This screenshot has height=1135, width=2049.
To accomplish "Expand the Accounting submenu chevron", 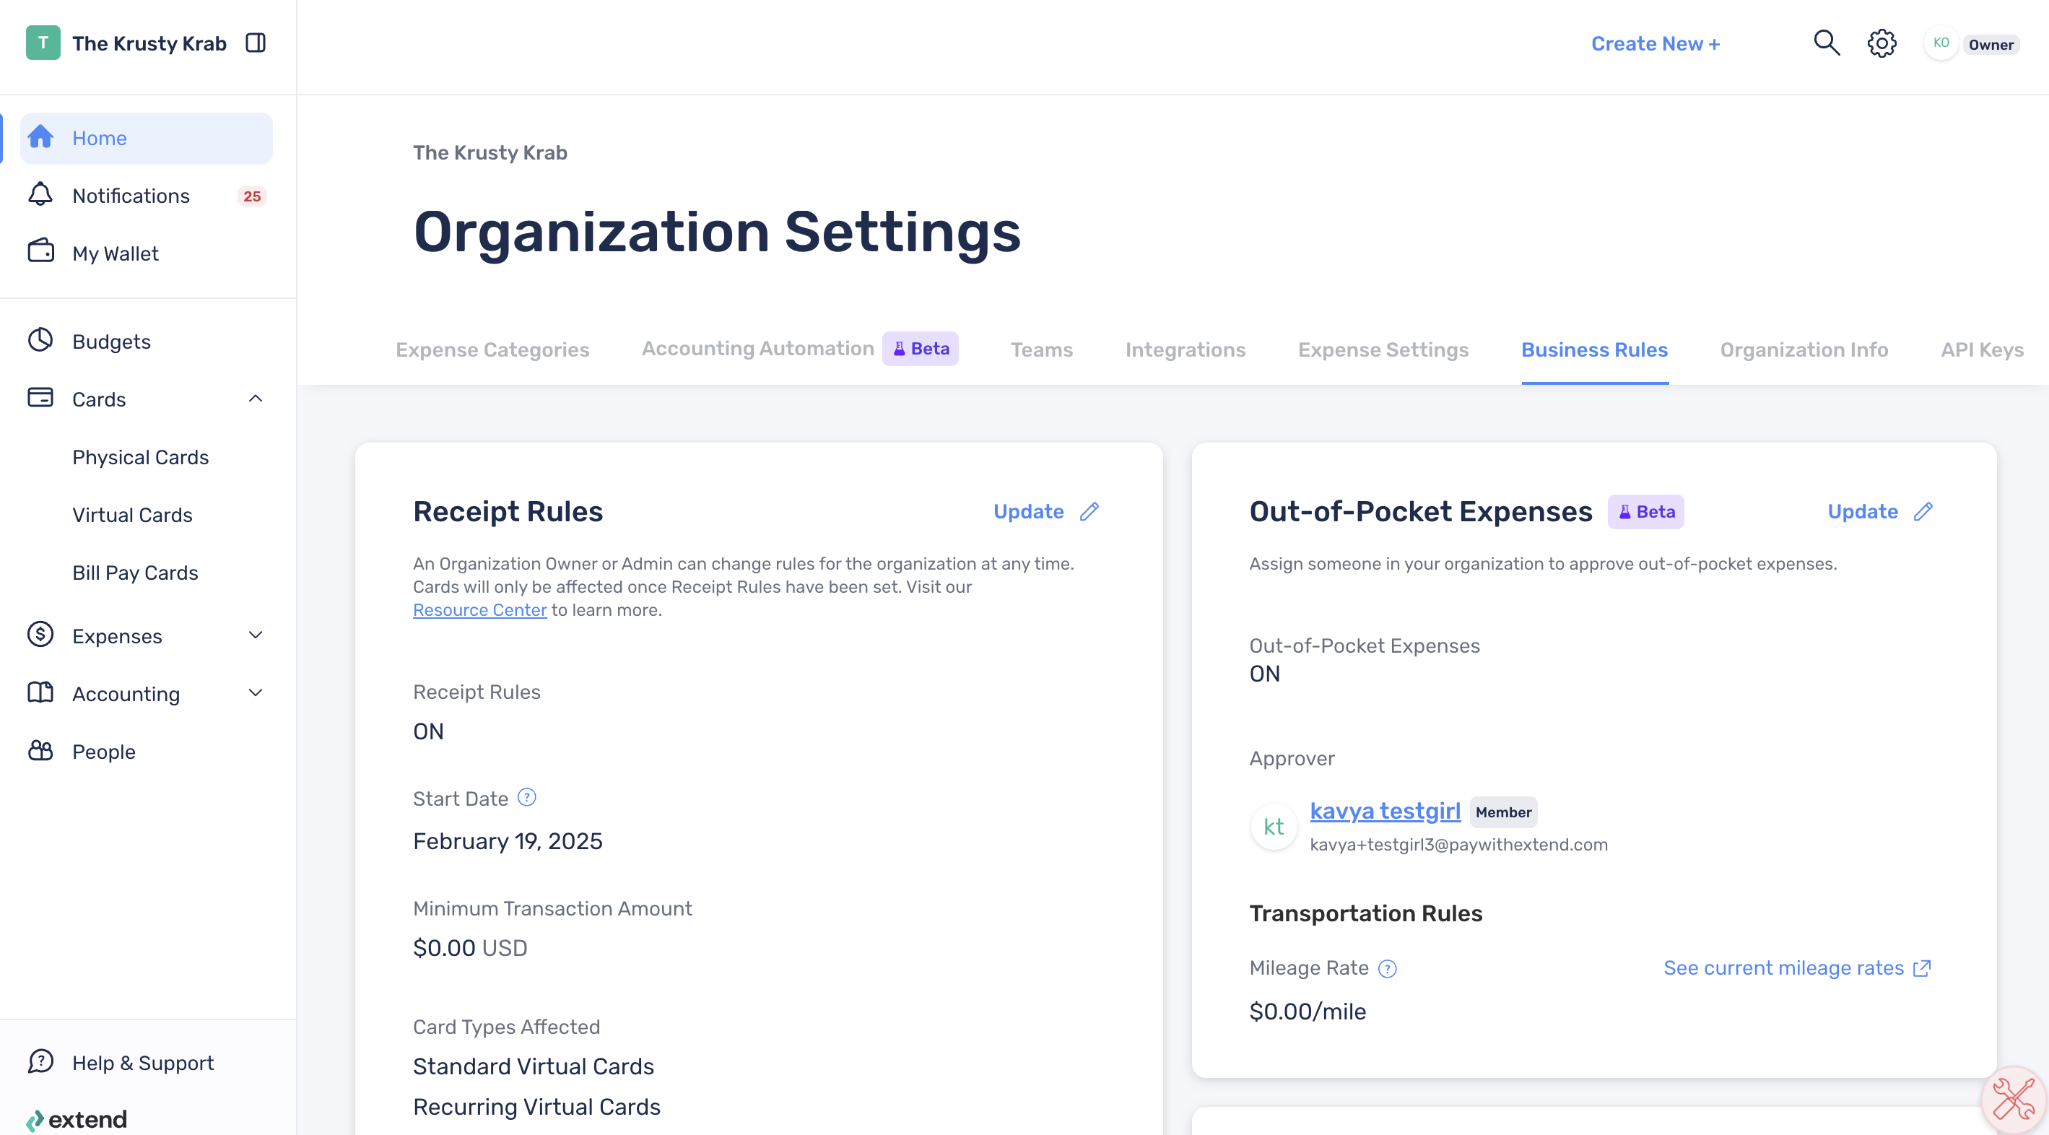I will 256,693.
